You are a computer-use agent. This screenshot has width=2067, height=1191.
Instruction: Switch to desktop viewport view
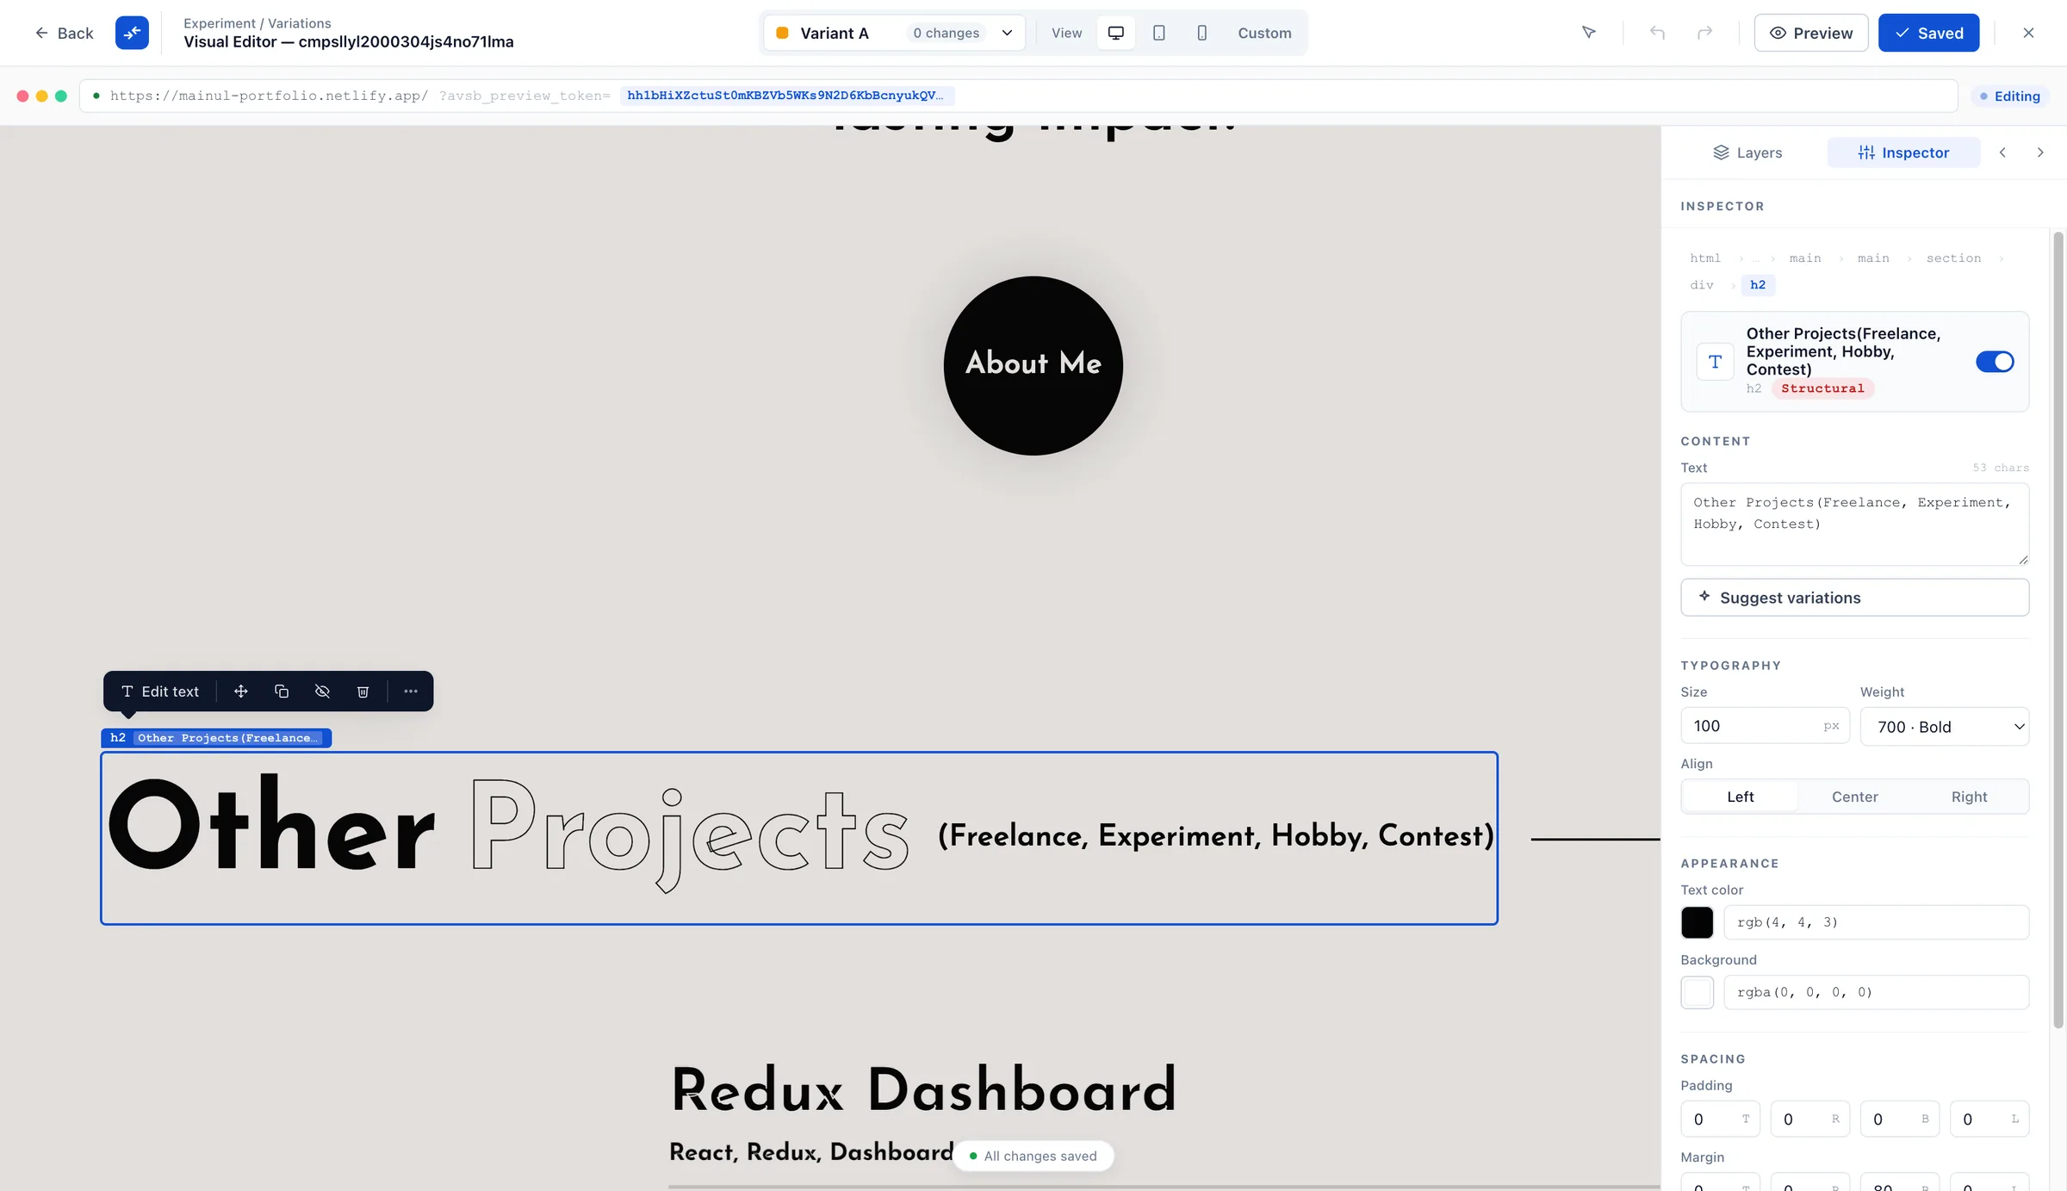(x=1115, y=33)
